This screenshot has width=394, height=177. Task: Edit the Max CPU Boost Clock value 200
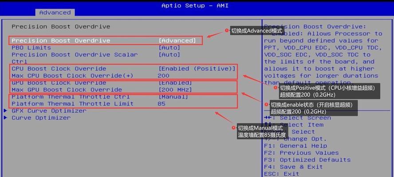(x=164, y=76)
